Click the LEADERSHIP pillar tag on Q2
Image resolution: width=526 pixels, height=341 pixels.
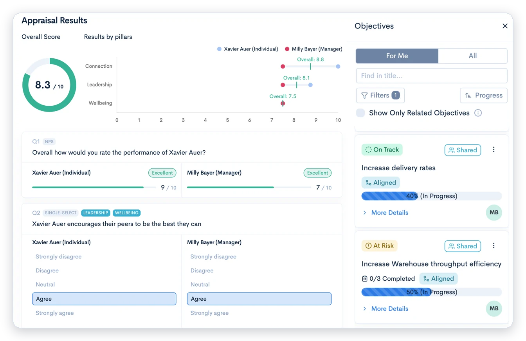pyautogui.click(x=95, y=213)
